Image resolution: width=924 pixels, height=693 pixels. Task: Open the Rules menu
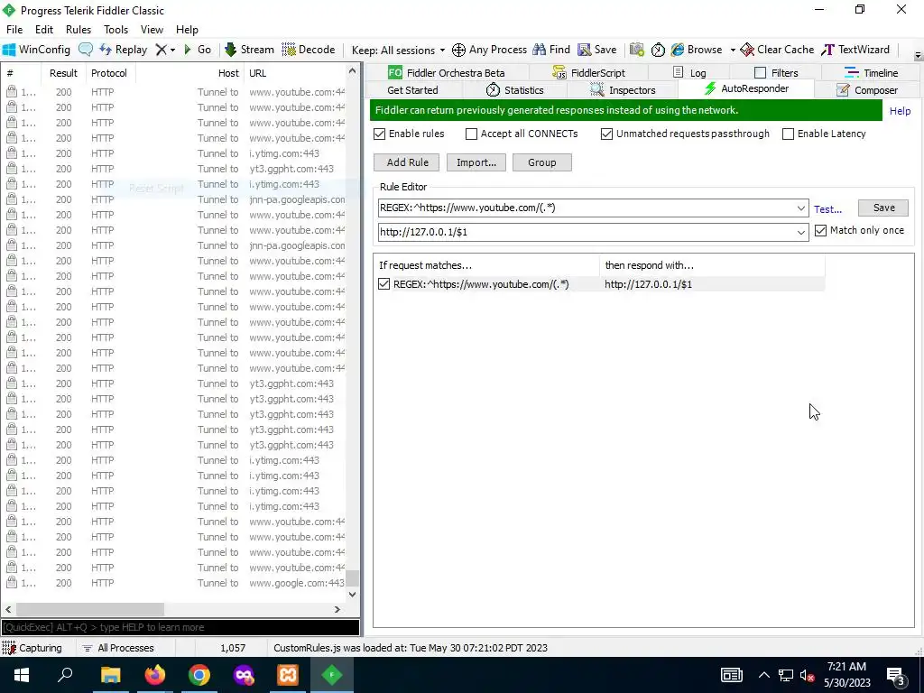[x=79, y=30]
